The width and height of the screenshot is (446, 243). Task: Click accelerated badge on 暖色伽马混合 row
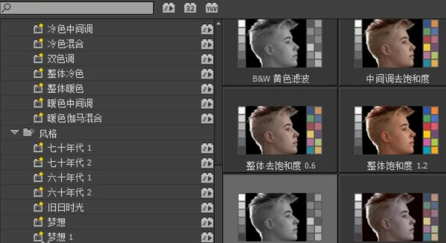207,118
